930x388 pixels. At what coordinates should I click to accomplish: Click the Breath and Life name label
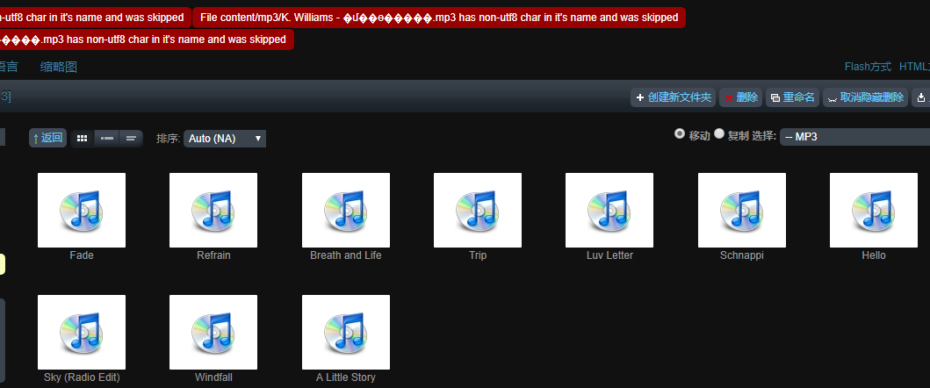point(346,255)
